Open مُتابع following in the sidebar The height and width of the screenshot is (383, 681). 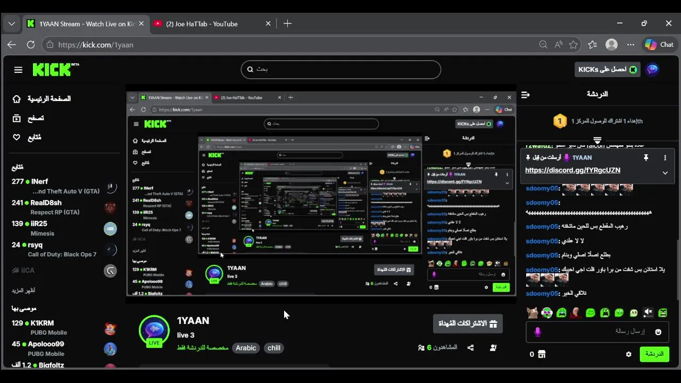click(28, 137)
